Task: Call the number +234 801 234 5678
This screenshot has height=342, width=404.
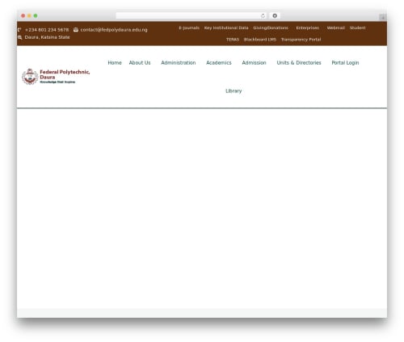Action: point(47,30)
